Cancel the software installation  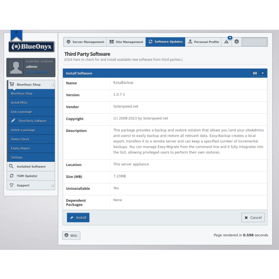tap(253, 218)
